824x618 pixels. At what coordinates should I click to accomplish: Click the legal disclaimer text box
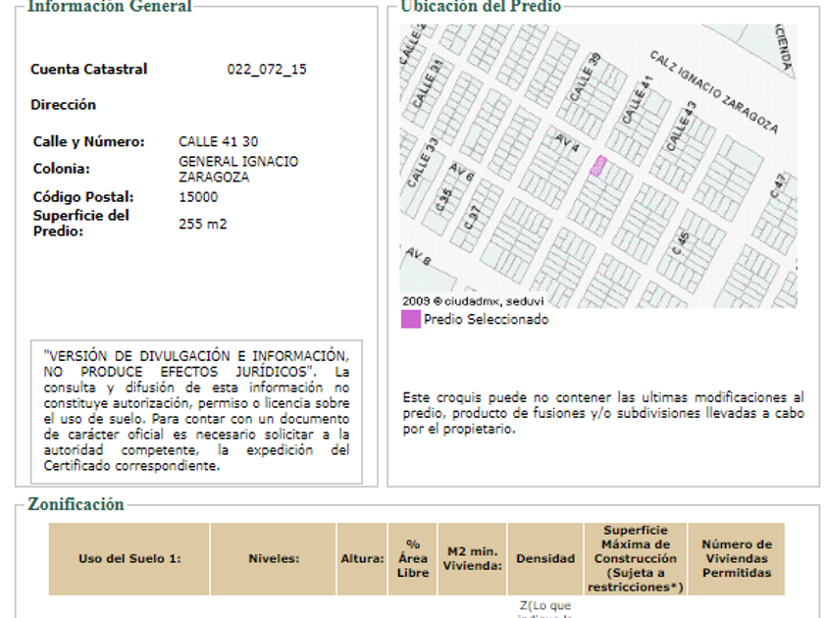pyautogui.click(x=196, y=411)
